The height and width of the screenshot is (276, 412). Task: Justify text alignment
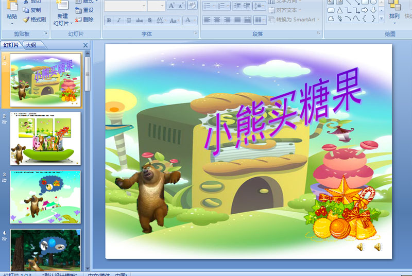coord(237,20)
